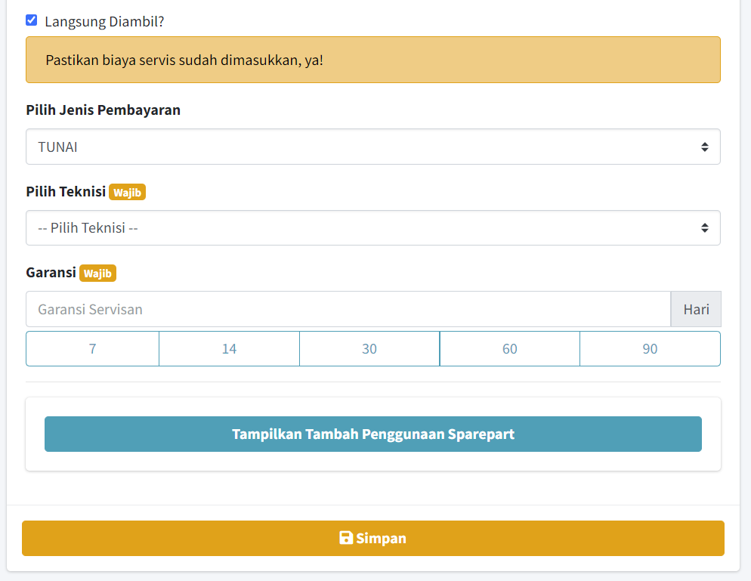Click the arrow icon on the TUNAI select
The height and width of the screenshot is (581, 751).
(704, 147)
